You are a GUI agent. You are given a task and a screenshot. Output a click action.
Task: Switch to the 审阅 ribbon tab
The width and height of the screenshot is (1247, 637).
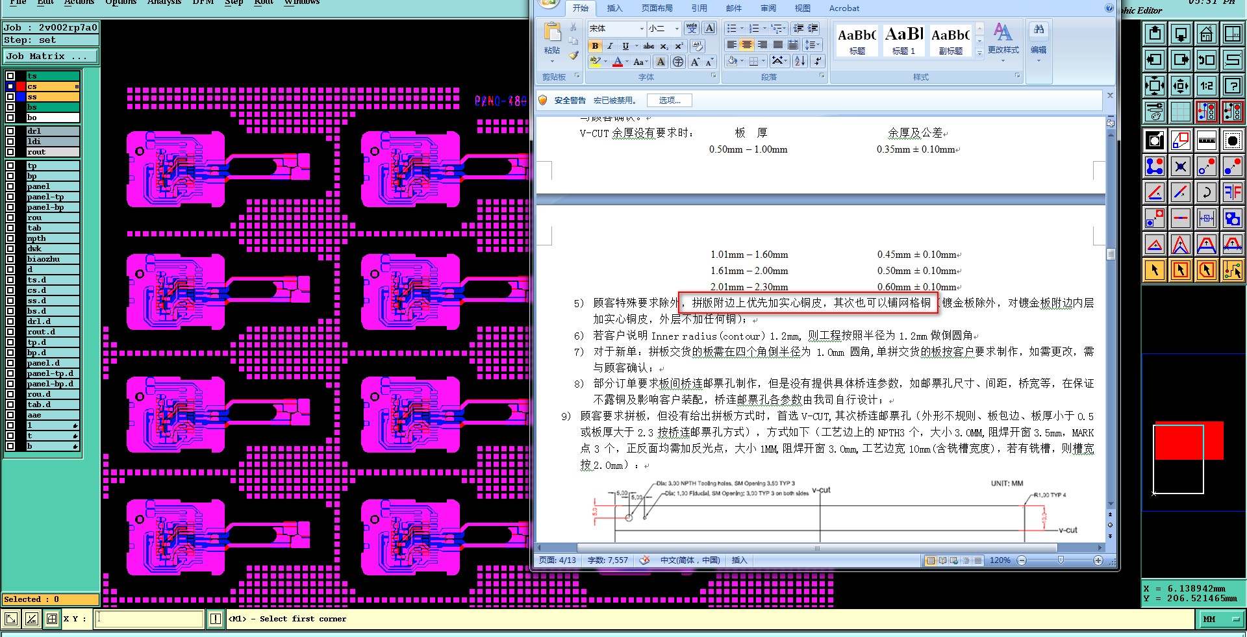coord(768,8)
